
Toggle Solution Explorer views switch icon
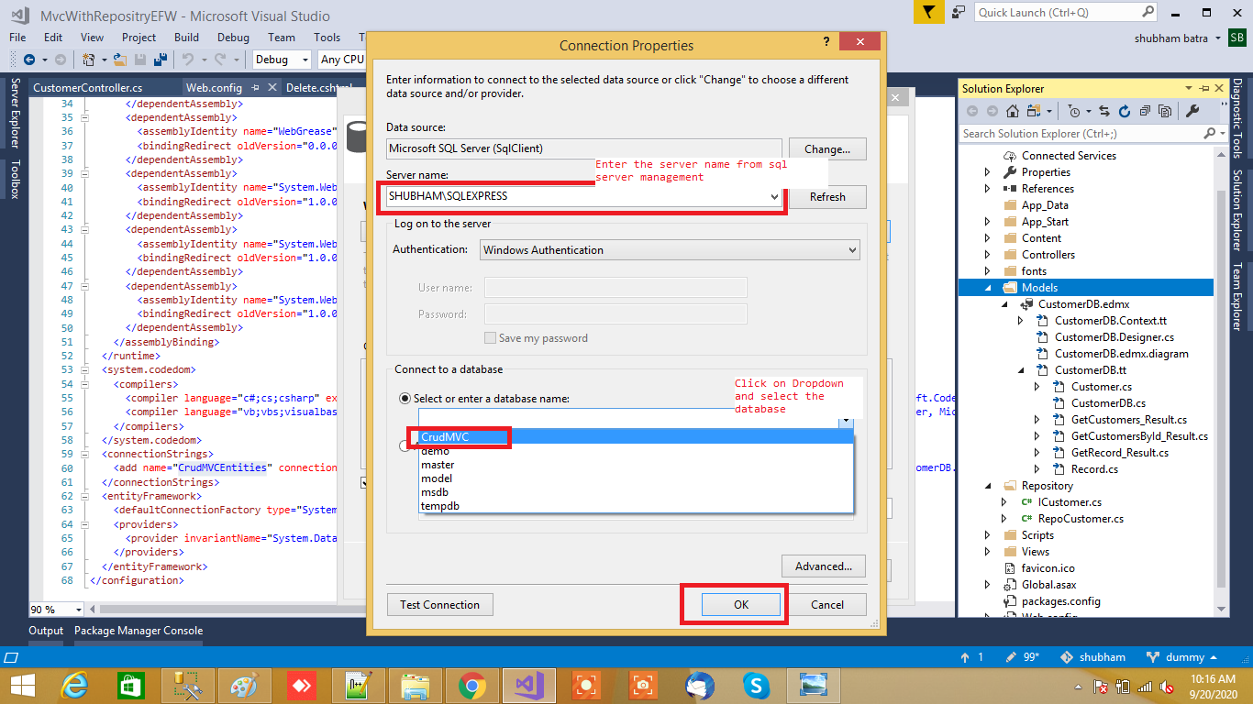click(x=1034, y=111)
